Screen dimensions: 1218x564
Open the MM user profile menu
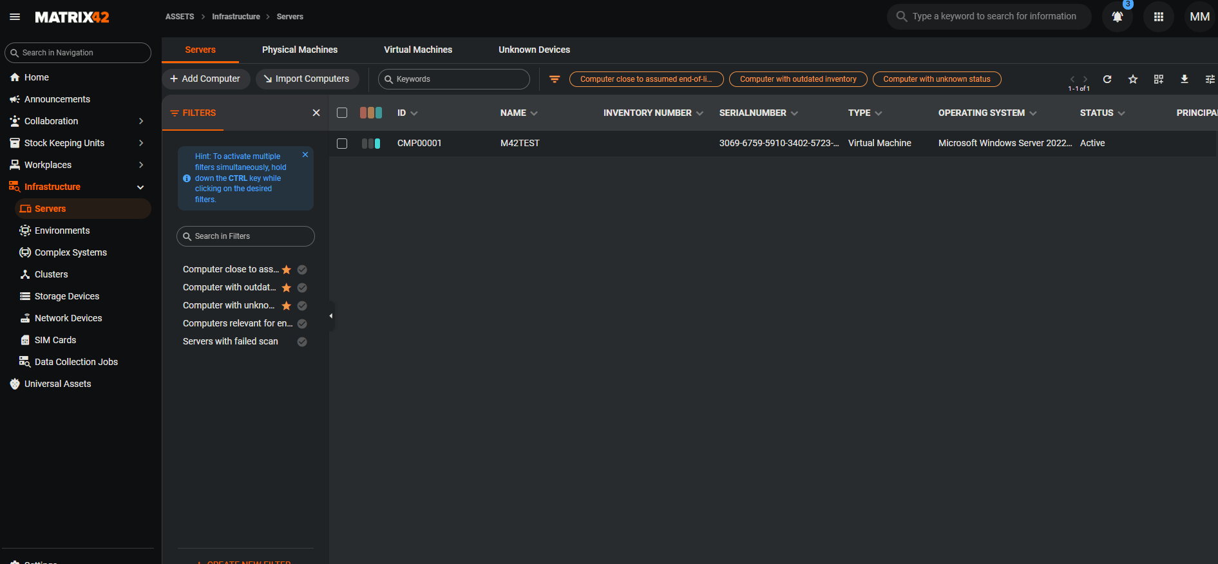click(x=1199, y=17)
